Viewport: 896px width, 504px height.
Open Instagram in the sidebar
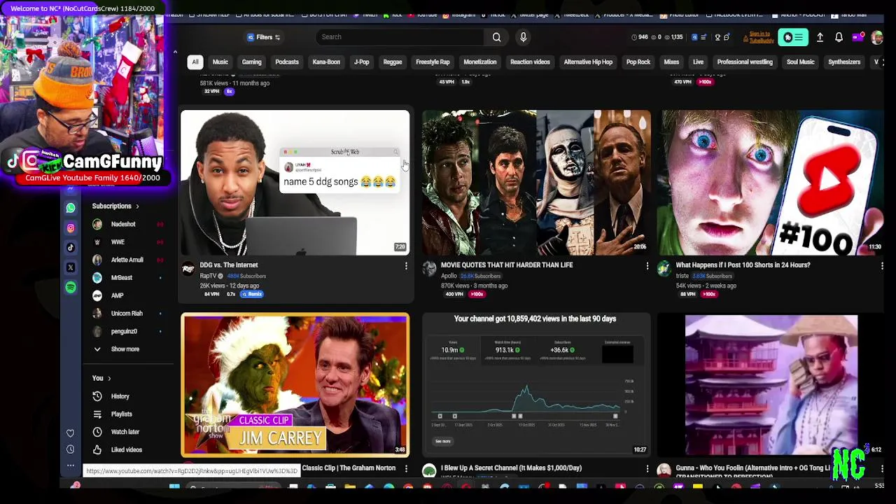pyautogui.click(x=71, y=227)
